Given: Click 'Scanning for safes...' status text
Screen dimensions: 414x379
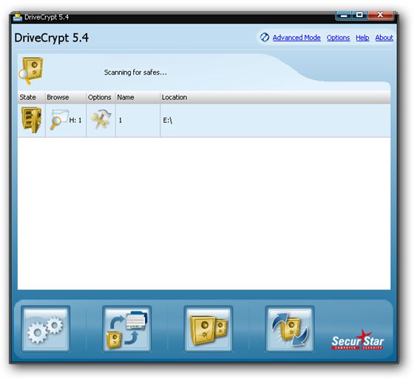Looking at the screenshot, I should coord(135,73).
